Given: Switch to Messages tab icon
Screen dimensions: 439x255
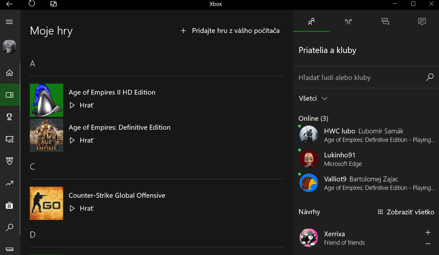Looking at the screenshot, I should click(x=385, y=21).
